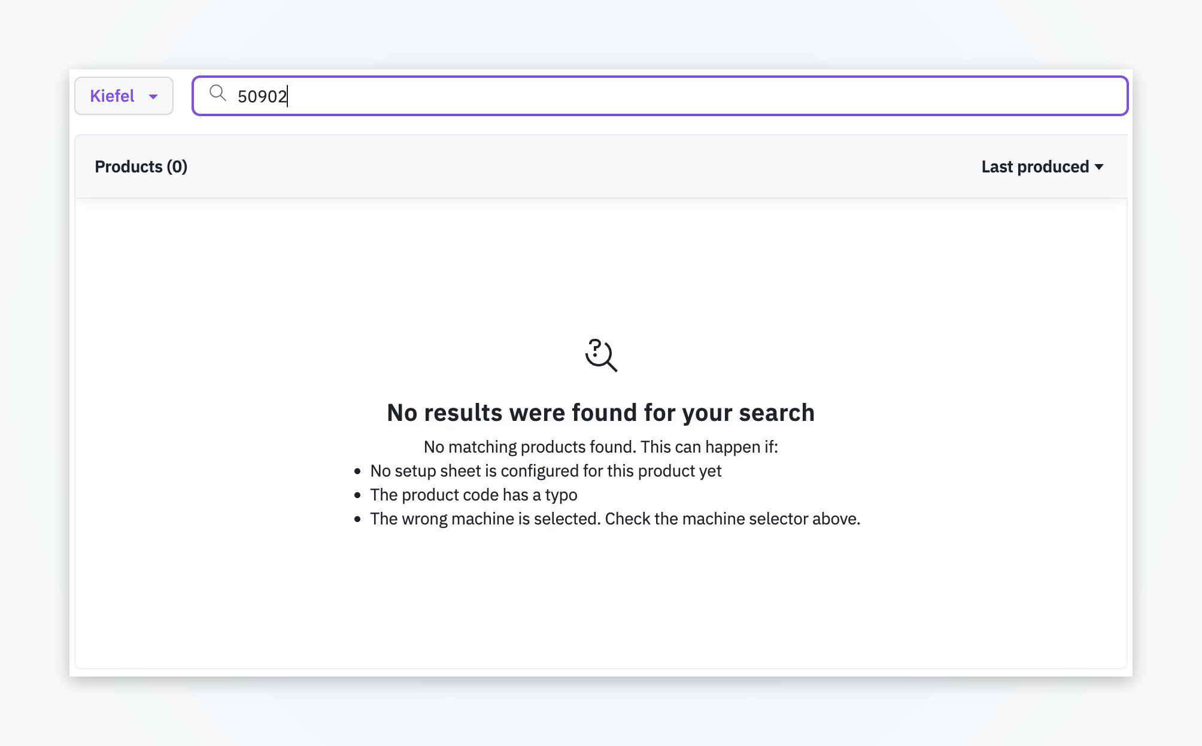Click into the search field containing 50902

click(x=660, y=96)
